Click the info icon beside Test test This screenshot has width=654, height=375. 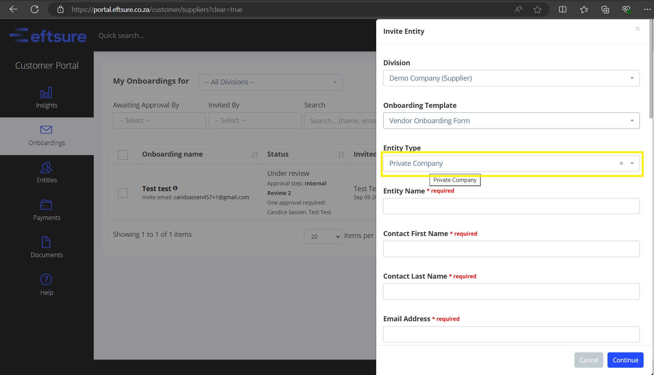coord(175,188)
